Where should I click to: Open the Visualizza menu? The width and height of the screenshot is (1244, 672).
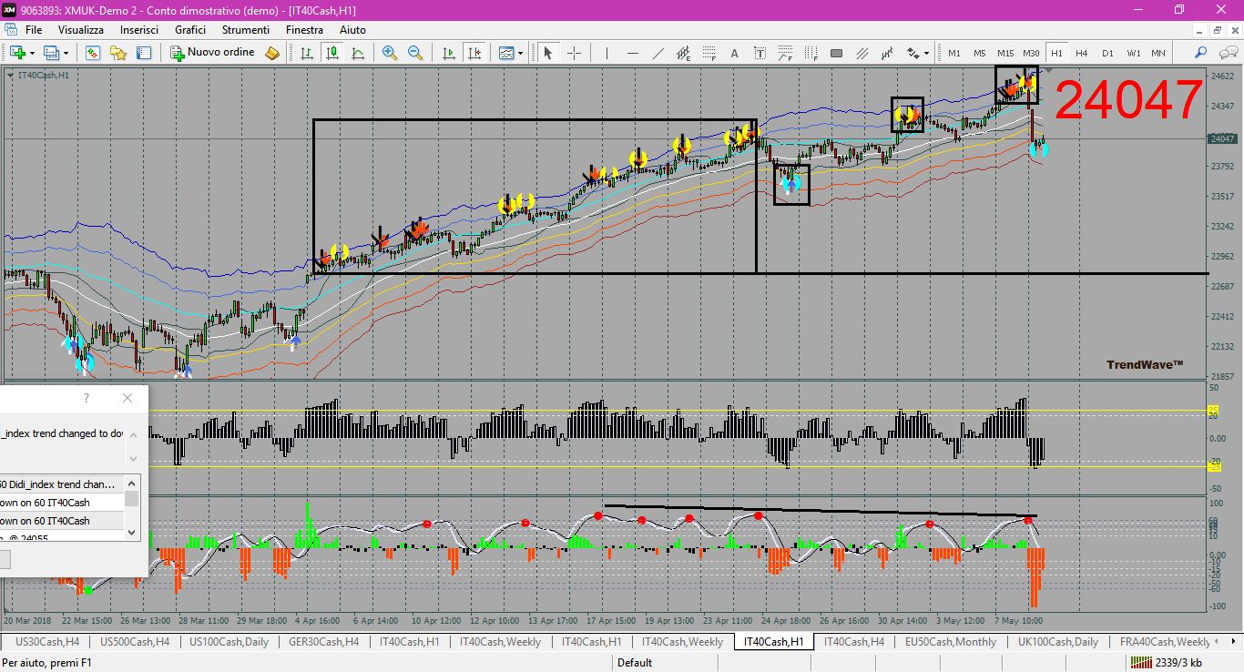81,30
